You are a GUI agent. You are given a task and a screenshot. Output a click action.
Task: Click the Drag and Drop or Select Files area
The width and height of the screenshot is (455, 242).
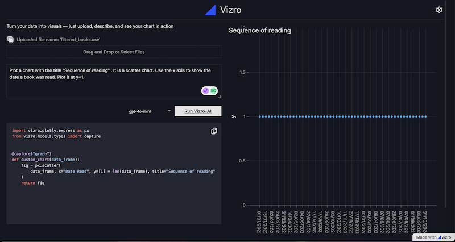coord(114,52)
